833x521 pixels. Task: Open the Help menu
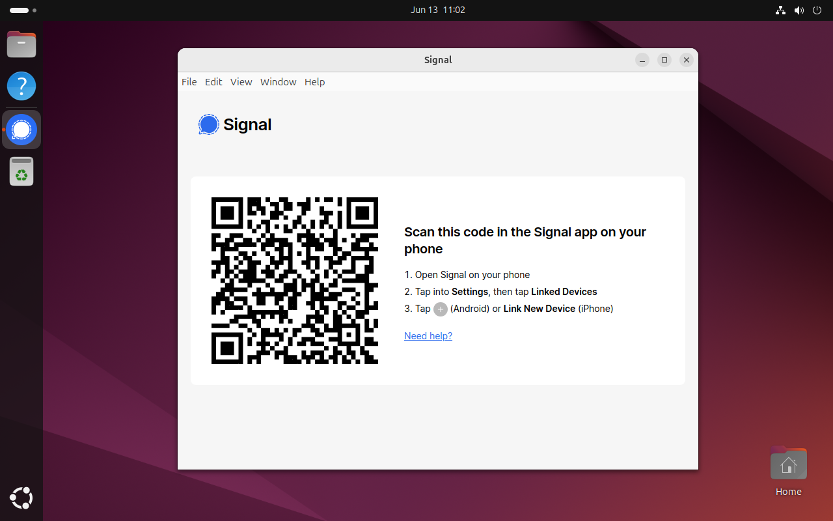click(314, 82)
